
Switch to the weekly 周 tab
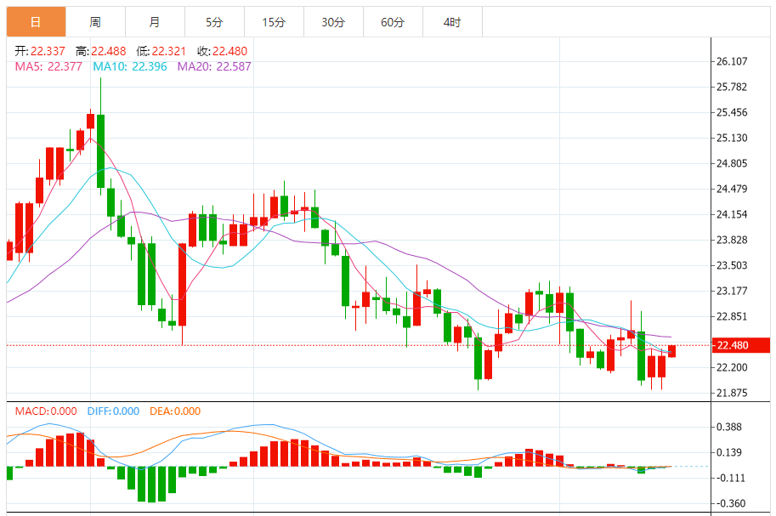pyautogui.click(x=95, y=22)
